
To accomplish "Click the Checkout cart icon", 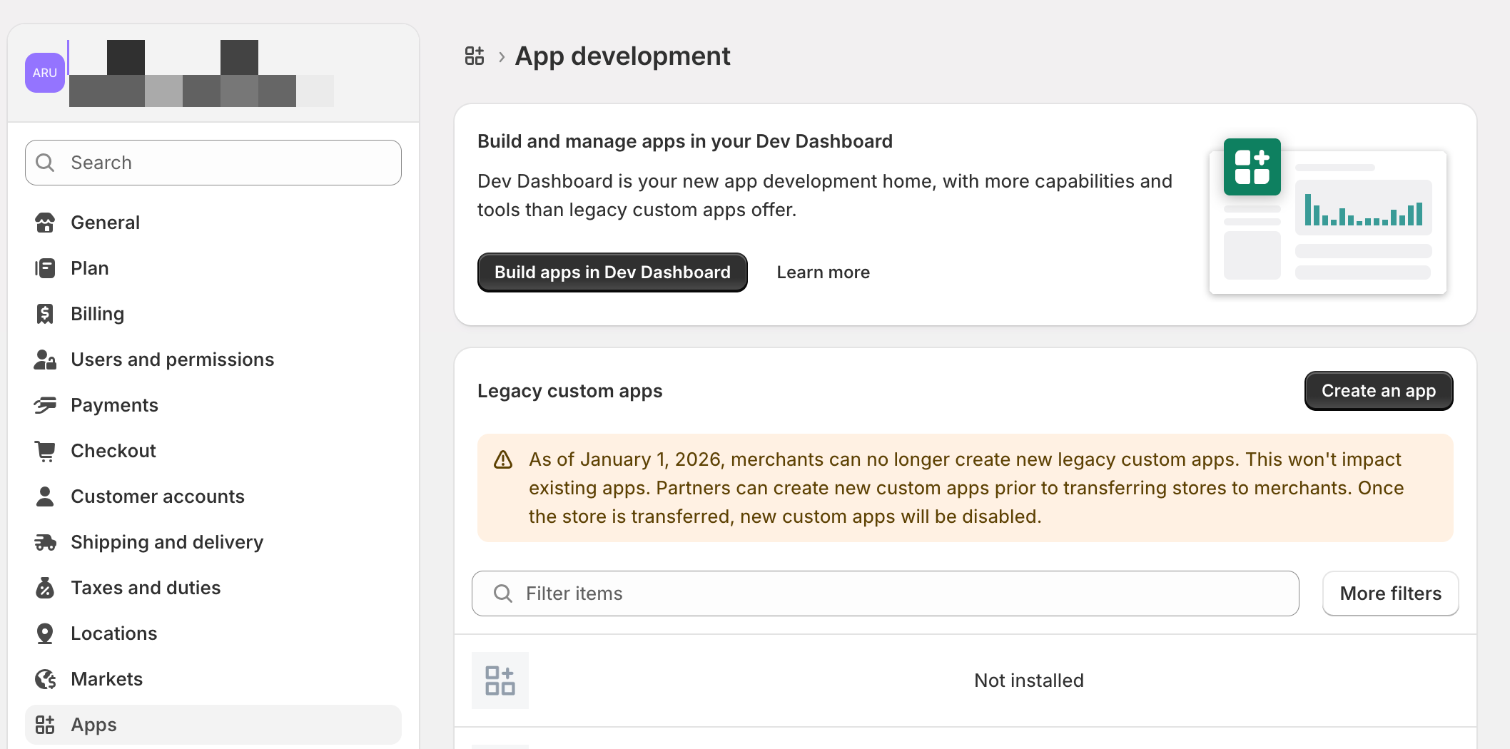I will (45, 451).
